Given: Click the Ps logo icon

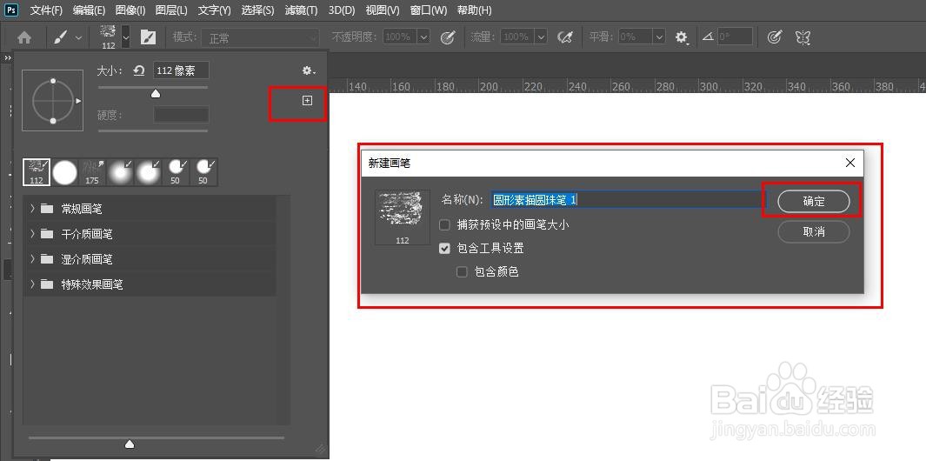Looking at the screenshot, I should (x=11, y=10).
